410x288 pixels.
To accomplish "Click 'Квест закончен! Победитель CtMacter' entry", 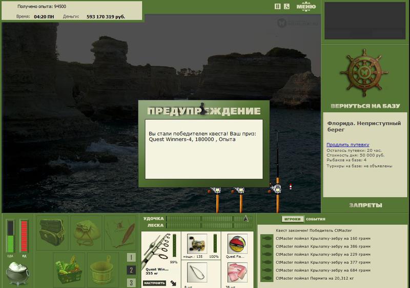I will [x=314, y=231].
